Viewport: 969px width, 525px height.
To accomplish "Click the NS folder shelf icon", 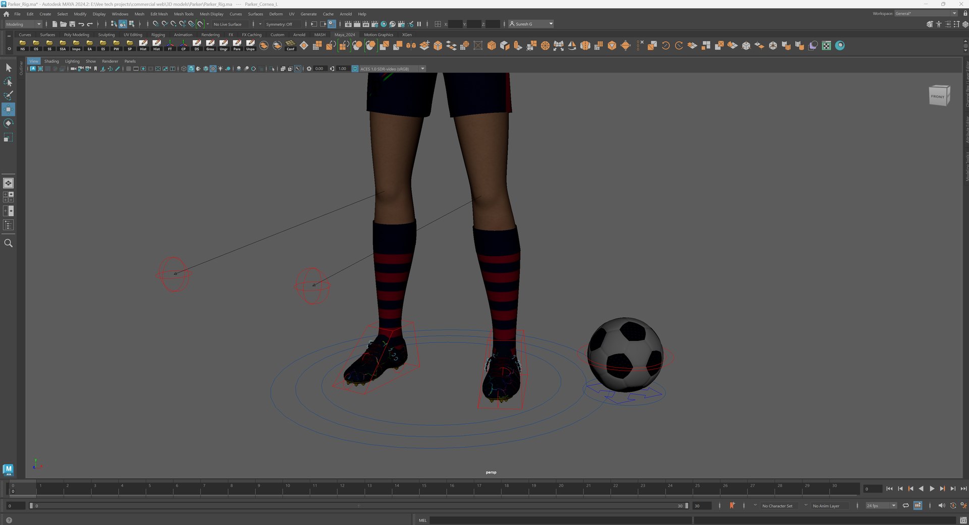I will click(x=23, y=45).
